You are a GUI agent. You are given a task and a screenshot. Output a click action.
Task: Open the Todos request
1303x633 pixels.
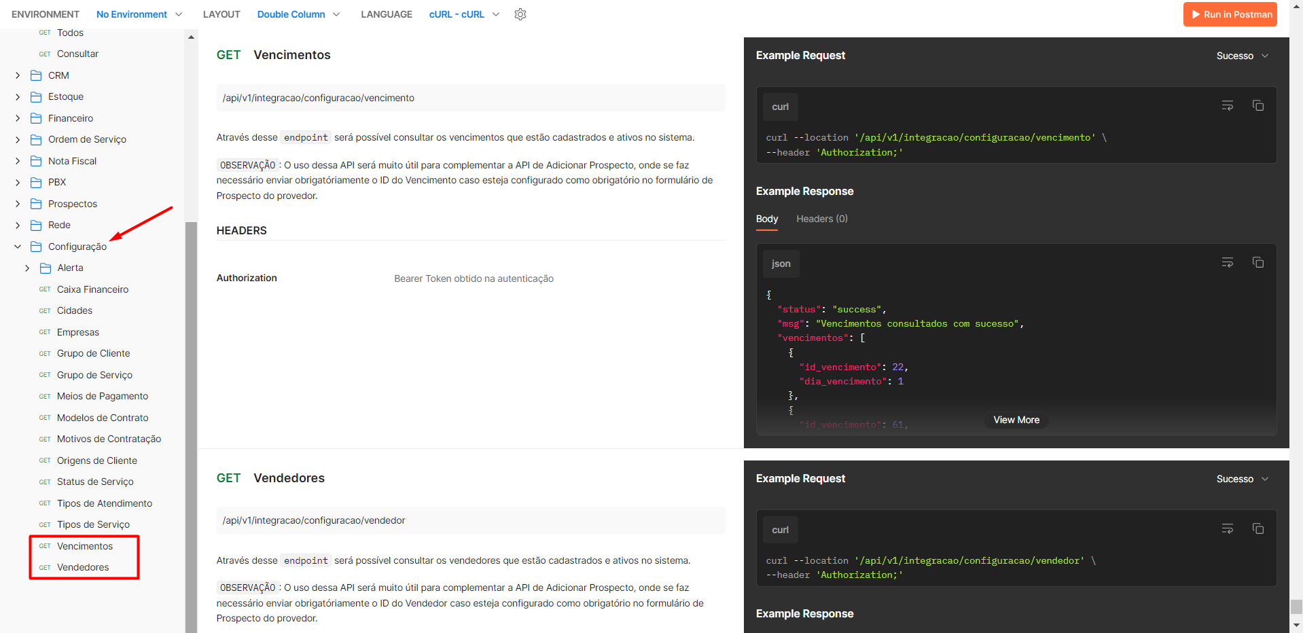tap(70, 33)
